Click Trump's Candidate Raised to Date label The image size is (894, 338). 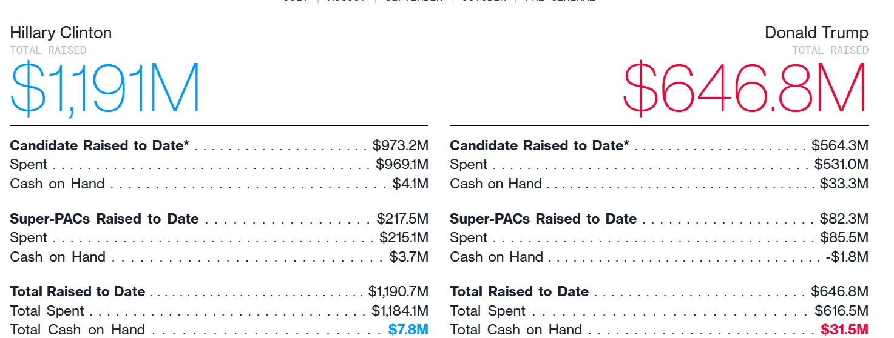pos(540,145)
